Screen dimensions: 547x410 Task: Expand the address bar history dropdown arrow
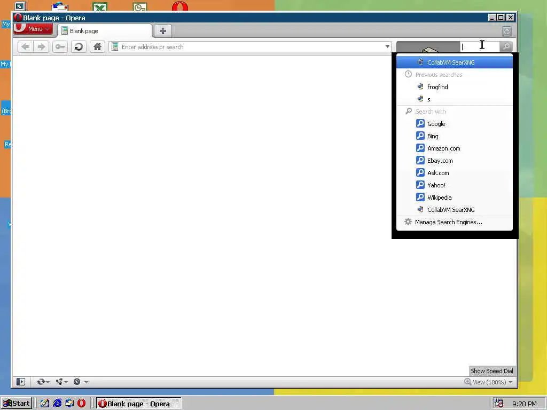(387, 47)
